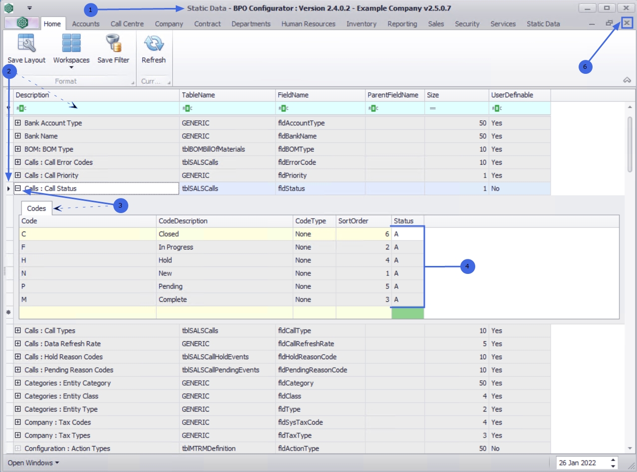Click the 26 Jan 2022 date field
The height and width of the screenshot is (472, 637).
583,463
